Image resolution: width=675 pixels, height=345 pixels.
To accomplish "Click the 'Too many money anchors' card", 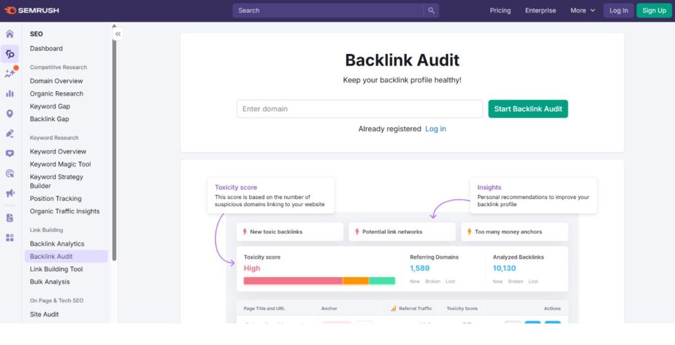I will click(x=514, y=232).
